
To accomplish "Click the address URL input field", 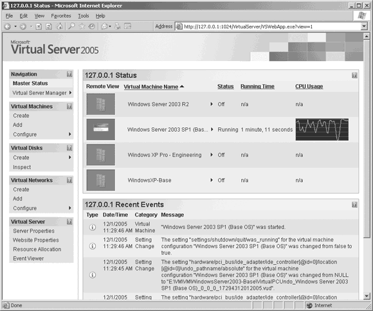I will pyautogui.click(x=272, y=26).
